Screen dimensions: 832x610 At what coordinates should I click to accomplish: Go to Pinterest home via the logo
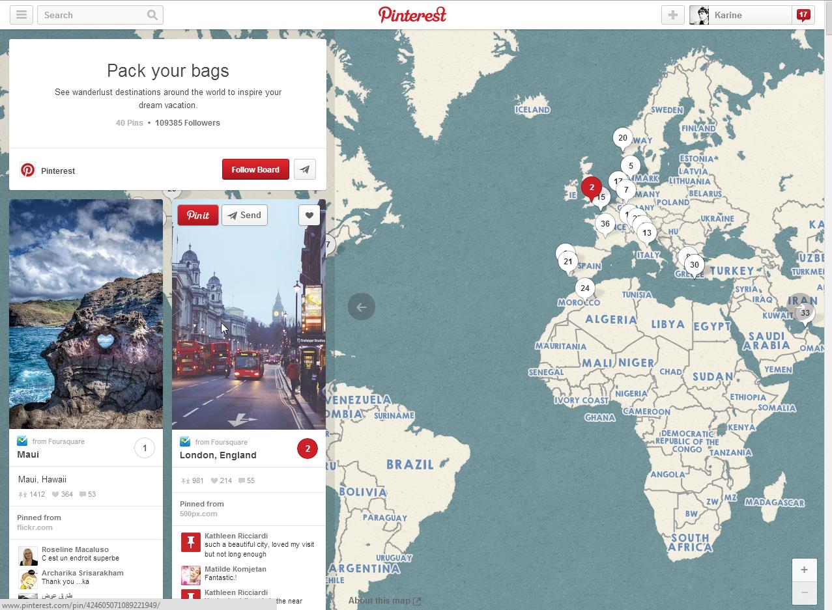click(x=412, y=15)
